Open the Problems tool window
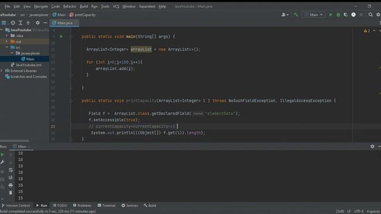Image resolution: width=381 pixels, height=214 pixels. click(82, 206)
